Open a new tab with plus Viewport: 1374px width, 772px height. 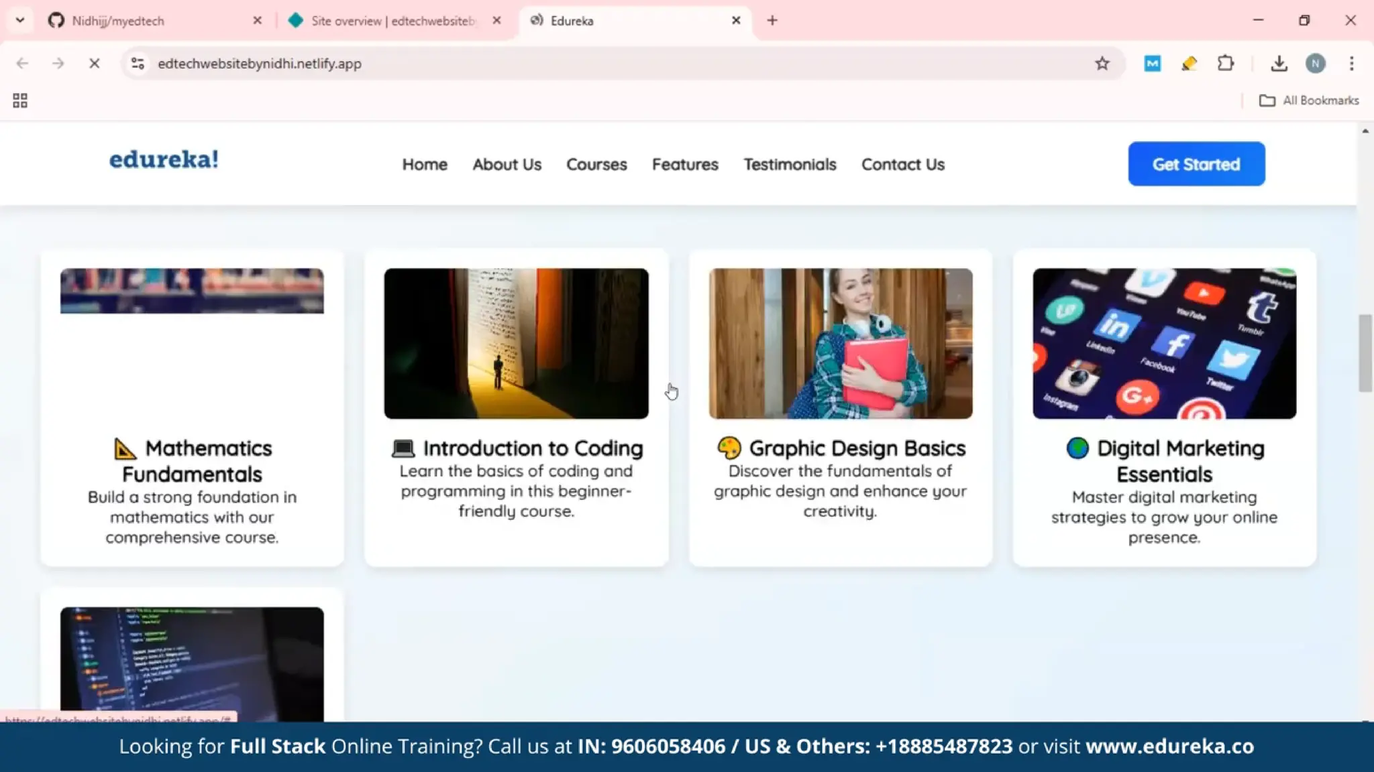[x=772, y=21]
